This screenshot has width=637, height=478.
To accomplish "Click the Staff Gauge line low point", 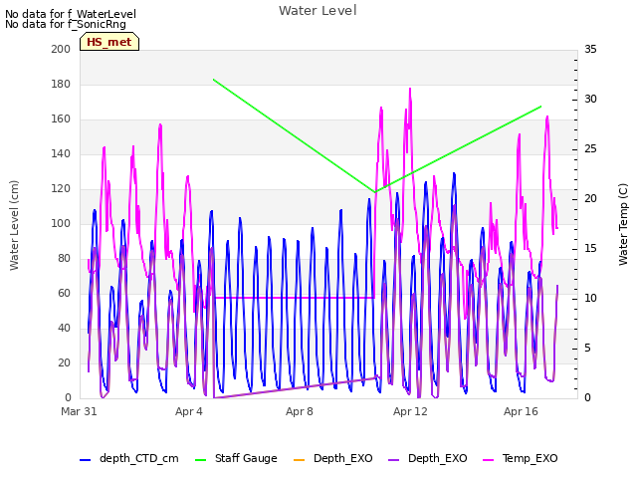I will pyautogui.click(x=375, y=192).
